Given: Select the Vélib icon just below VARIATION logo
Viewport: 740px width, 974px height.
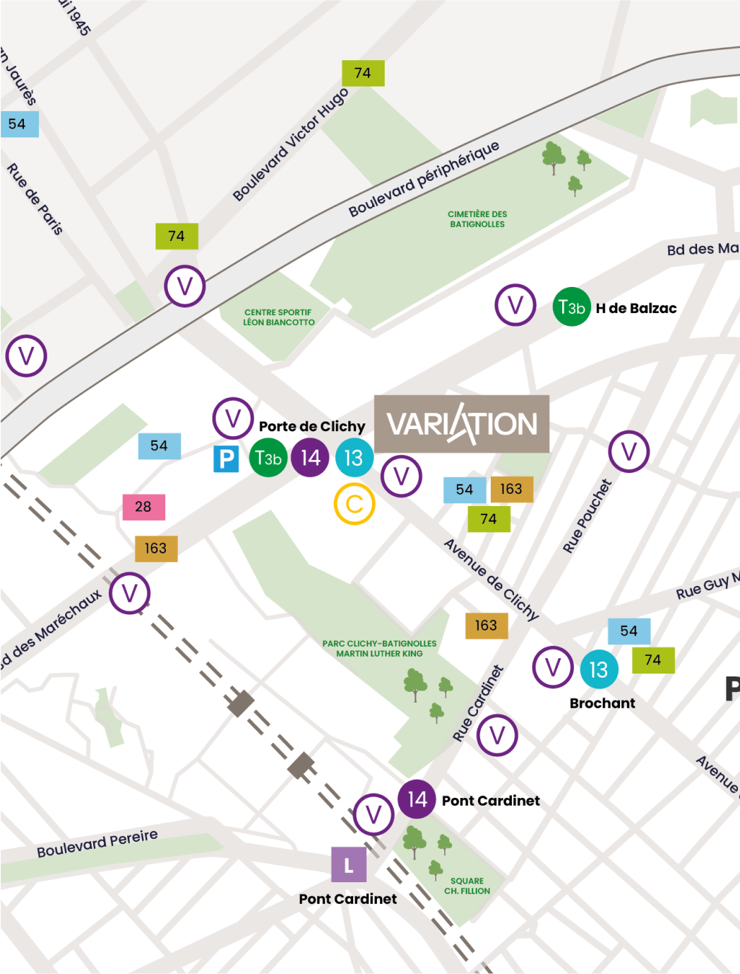Looking at the screenshot, I should pos(402,476).
